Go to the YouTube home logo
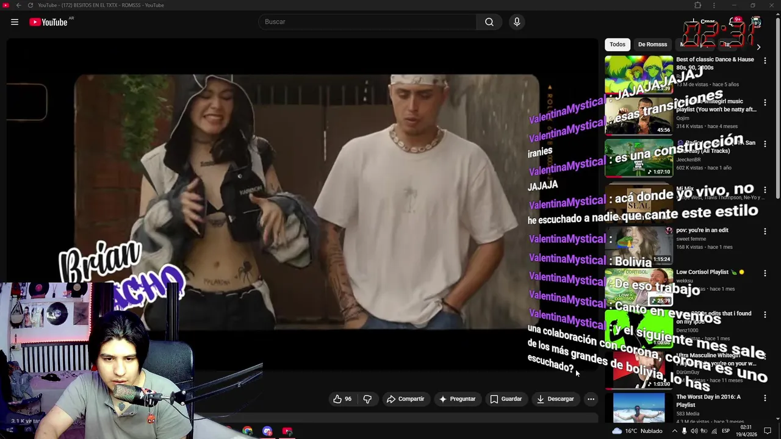Image resolution: width=781 pixels, height=439 pixels. tap(49, 22)
